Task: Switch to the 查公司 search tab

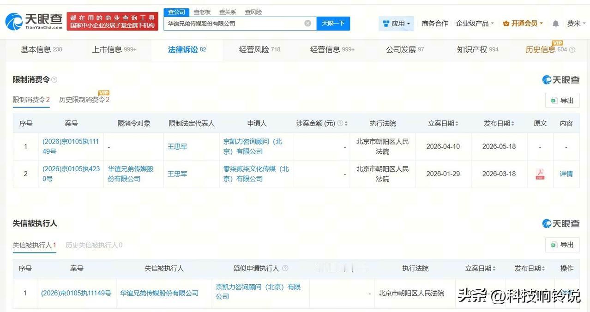Action: [176, 12]
